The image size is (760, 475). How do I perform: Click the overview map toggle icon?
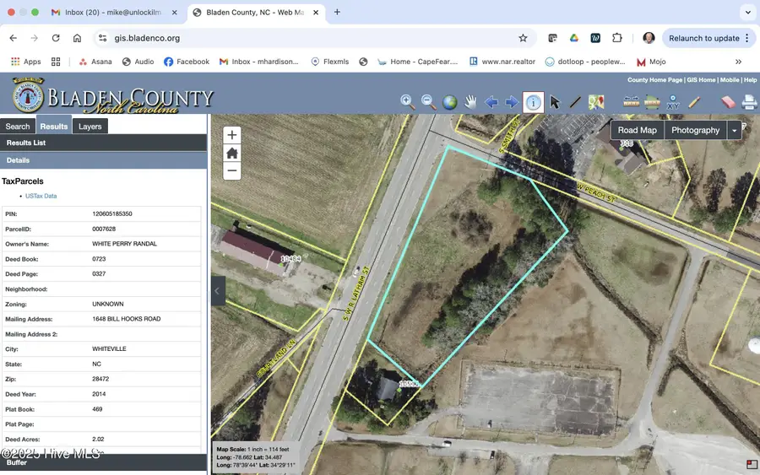tap(752, 465)
